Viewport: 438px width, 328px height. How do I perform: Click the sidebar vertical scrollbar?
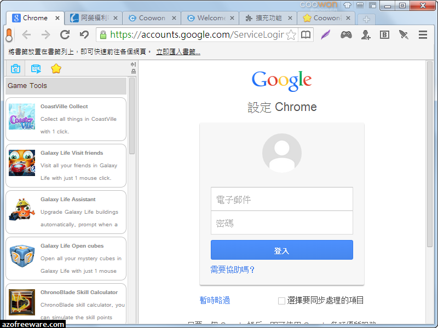pyautogui.click(x=132, y=116)
